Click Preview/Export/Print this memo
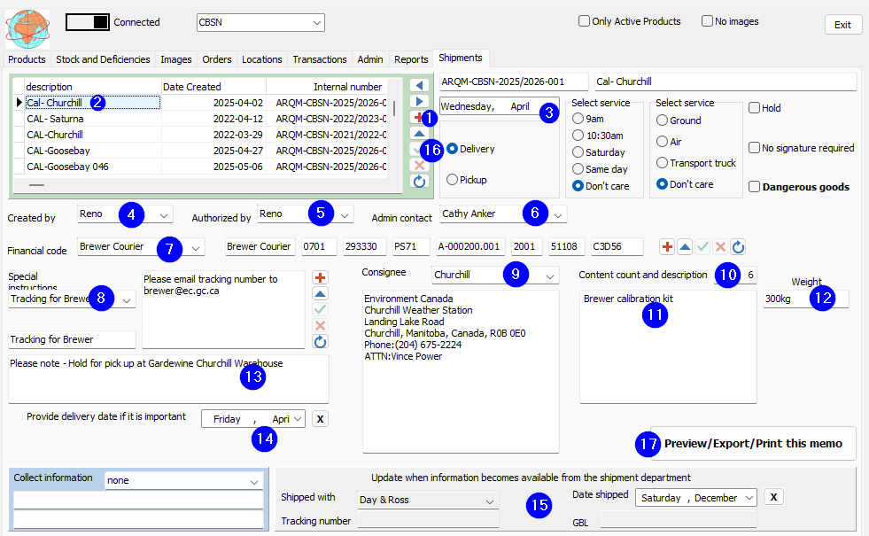Screen dimensions: 869x536 coord(753,444)
